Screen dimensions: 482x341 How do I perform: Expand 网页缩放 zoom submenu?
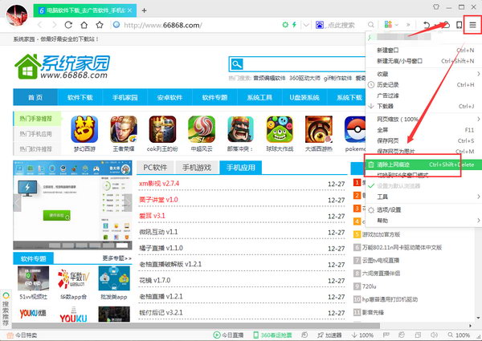pos(423,119)
